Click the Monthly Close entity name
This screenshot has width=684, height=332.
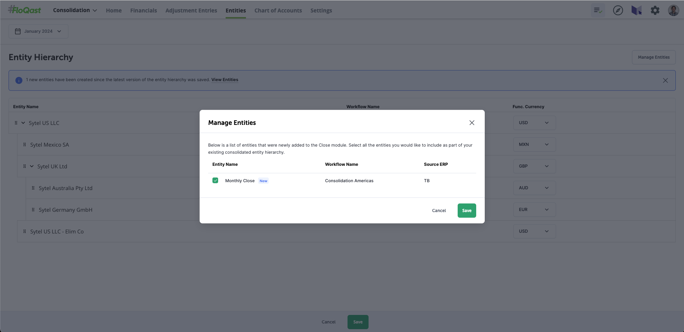point(240,181)
